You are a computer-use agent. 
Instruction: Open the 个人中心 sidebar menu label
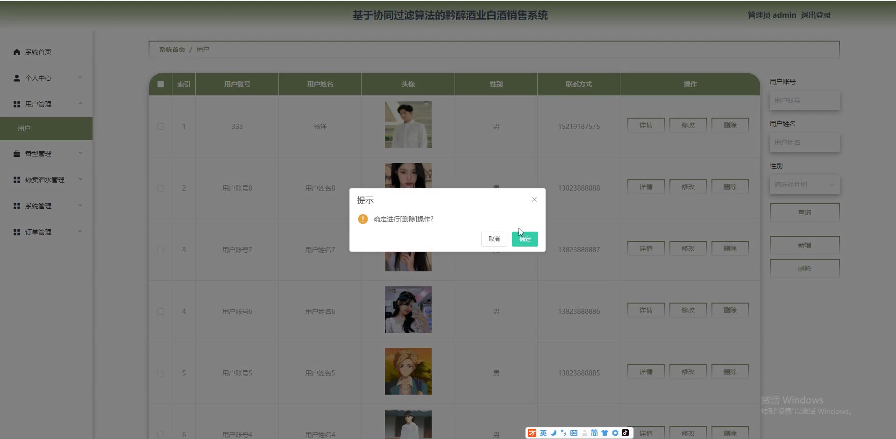point(38,78)
